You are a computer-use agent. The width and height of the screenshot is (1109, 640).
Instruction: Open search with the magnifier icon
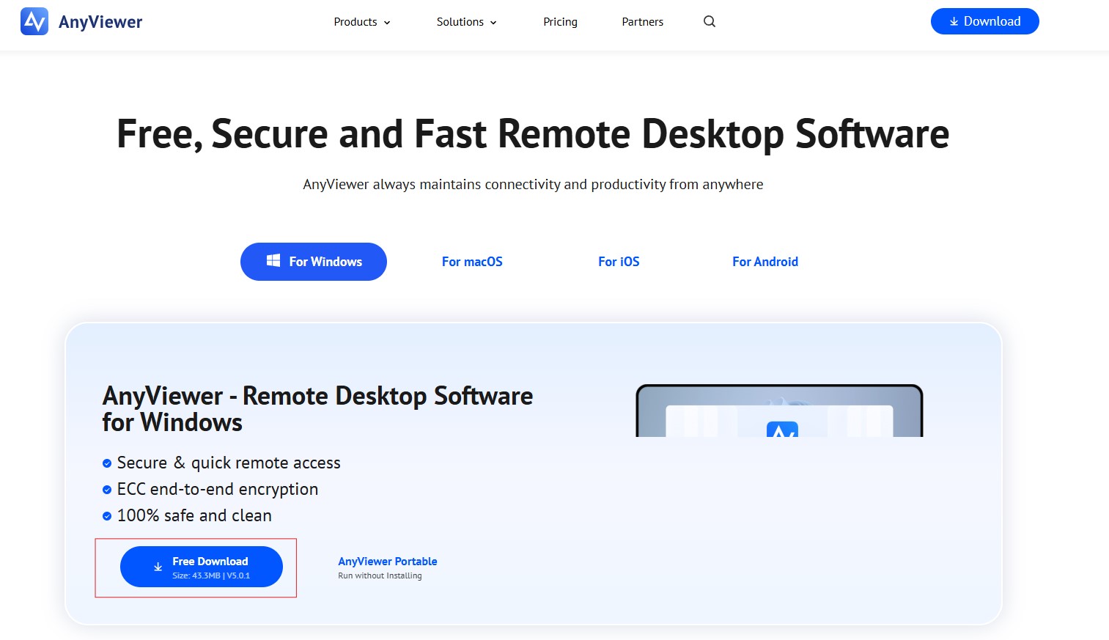click(x=709, y=22)
